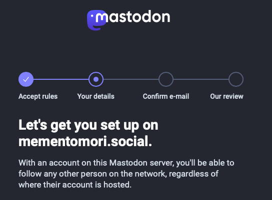Open the Our review step label
Screen dimensions: 272x200
pyautogui.click(x=226, y=96)
